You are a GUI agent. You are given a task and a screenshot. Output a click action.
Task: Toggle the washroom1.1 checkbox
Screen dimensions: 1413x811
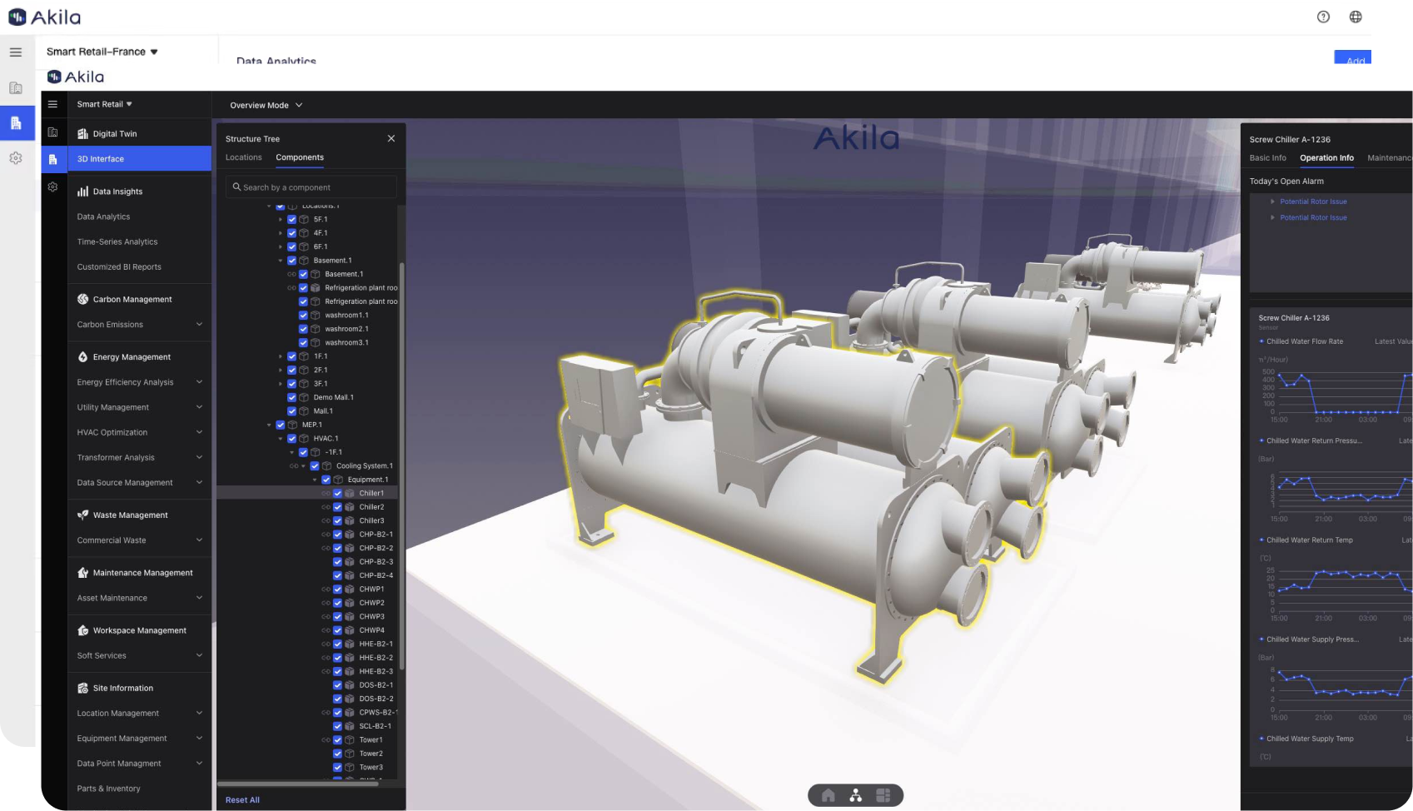pos(303,316)
